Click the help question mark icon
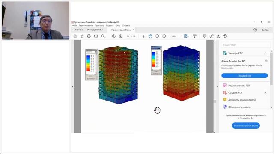274x154 pixels. point(255,30)
